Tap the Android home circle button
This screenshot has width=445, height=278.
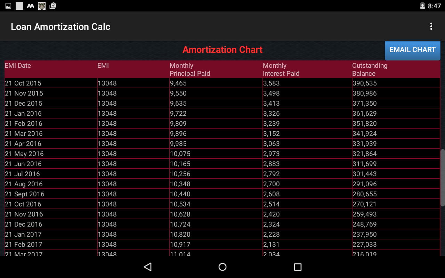coord(222,267)
